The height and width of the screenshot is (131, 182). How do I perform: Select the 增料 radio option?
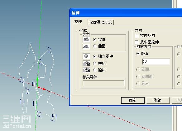coord(95,63)
